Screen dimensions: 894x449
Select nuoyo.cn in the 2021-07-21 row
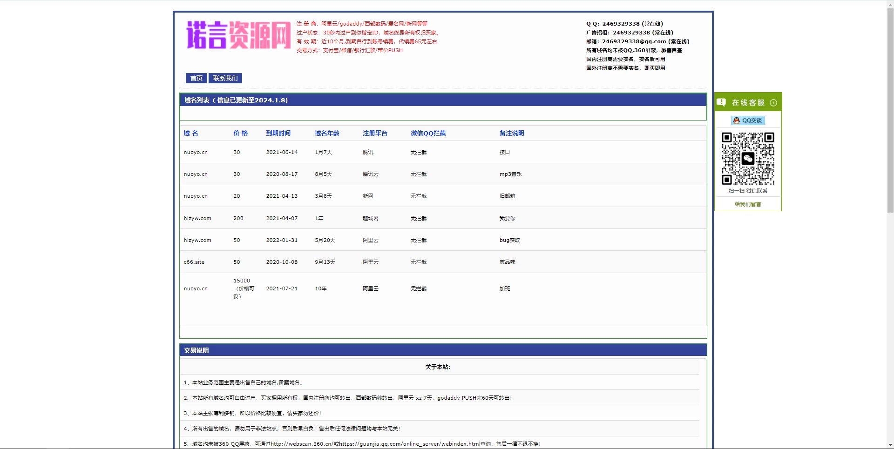coord(196,288)
